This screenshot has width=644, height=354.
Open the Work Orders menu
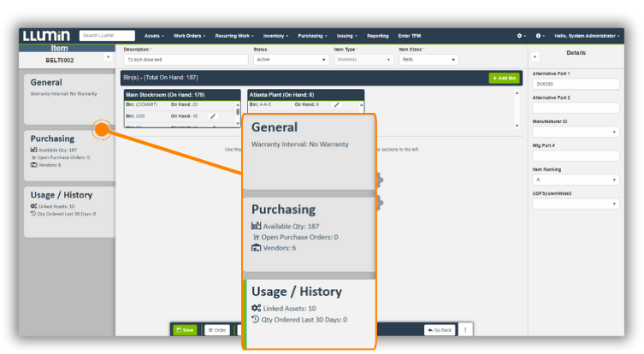pyautogui.click(x=189, y=36)
